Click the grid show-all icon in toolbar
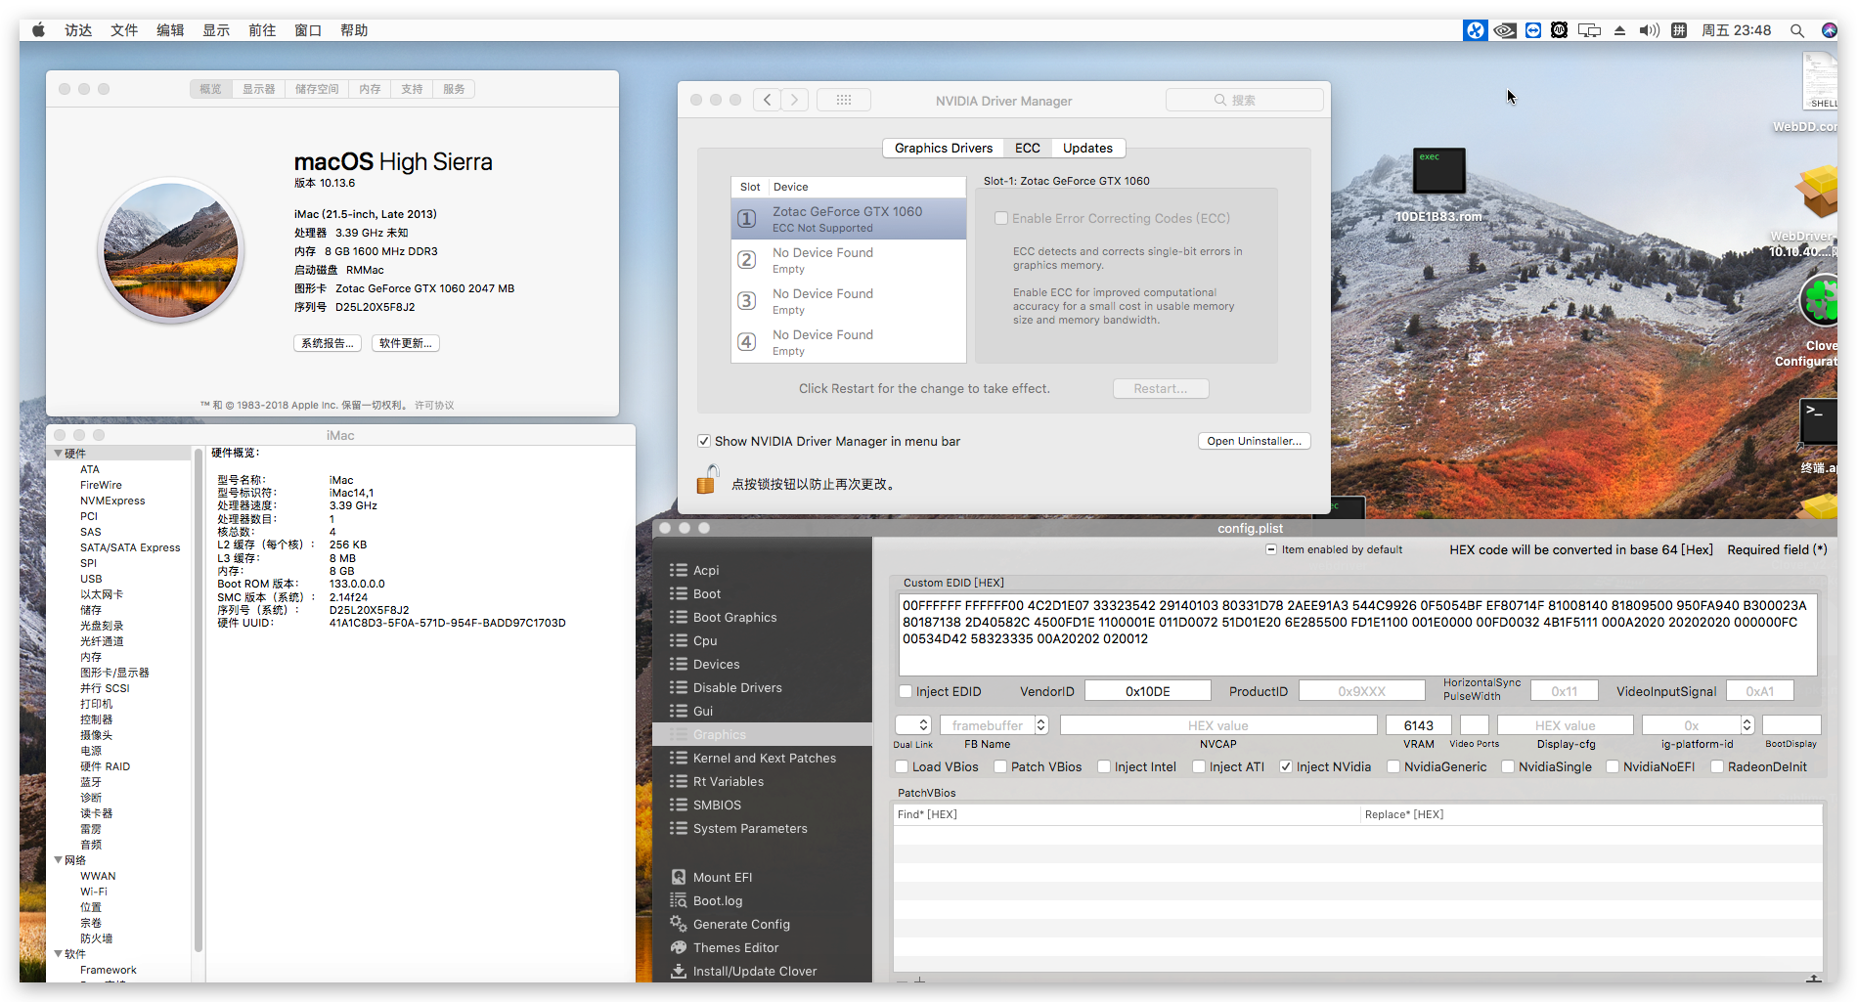Screen dimensions: 1857x1002 coord(843,100)
